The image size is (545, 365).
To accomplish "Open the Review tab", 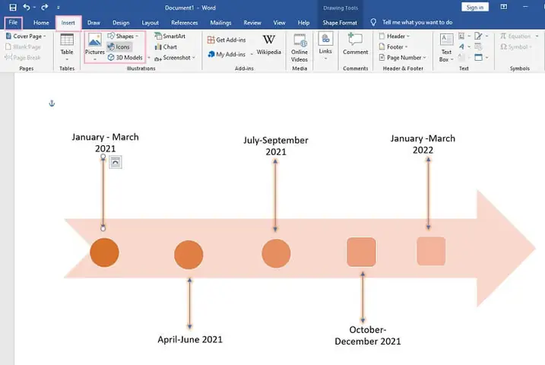I will (252, 23).
